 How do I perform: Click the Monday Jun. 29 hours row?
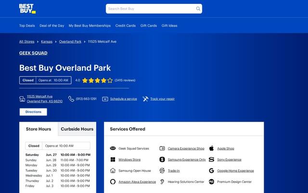58,165
